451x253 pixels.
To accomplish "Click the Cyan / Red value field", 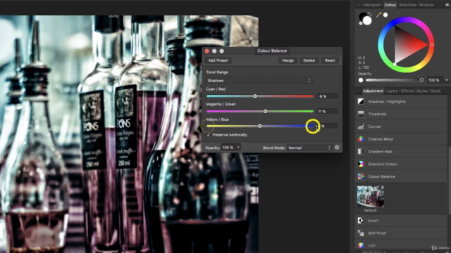I will [x=327, y=96].
